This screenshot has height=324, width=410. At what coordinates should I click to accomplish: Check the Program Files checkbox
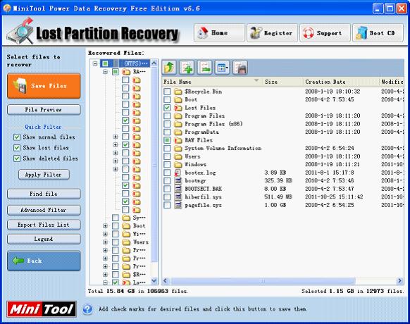click(x=167, y=116)
